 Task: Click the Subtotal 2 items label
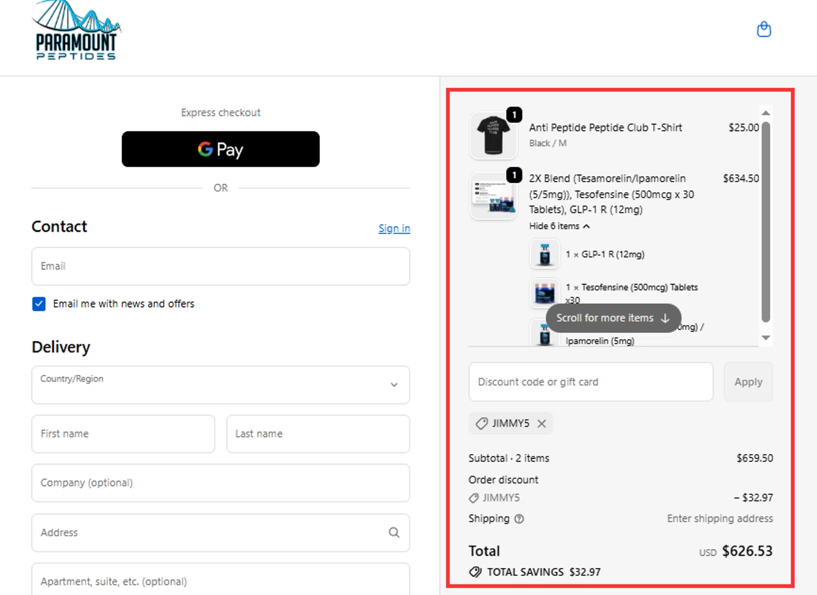coord(509,458)
